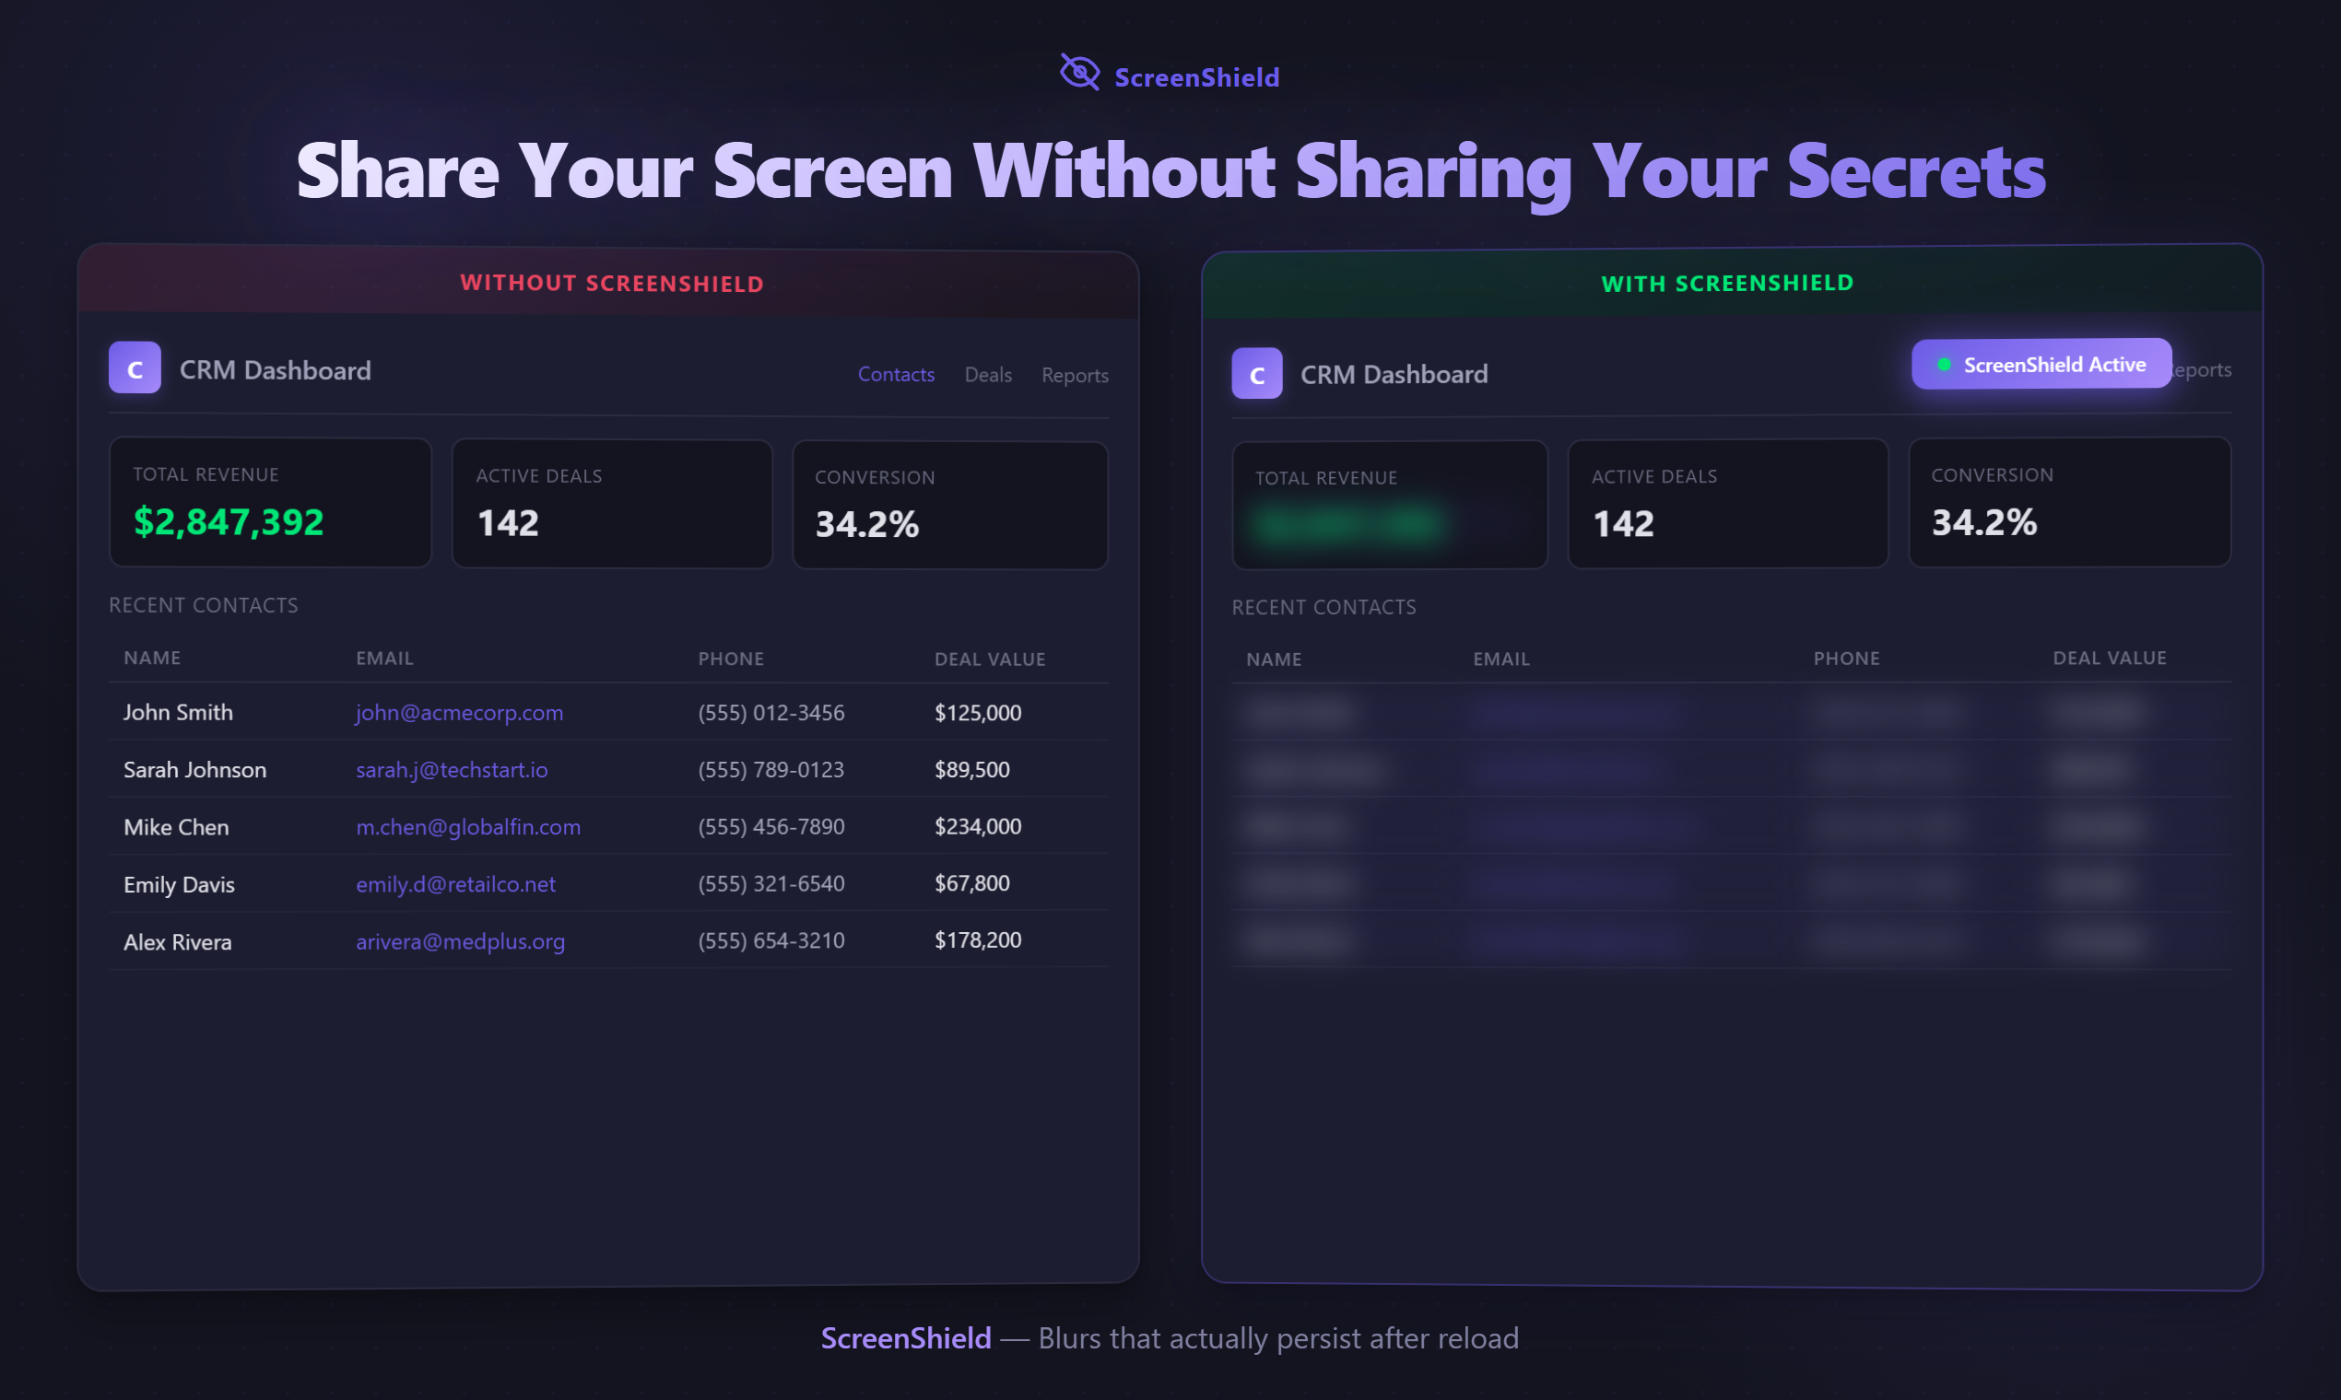The width and height of the screenshot is (2341, 1400).
Task: Click the Conversion card showing 34.2%
Action: pos(949,504)
